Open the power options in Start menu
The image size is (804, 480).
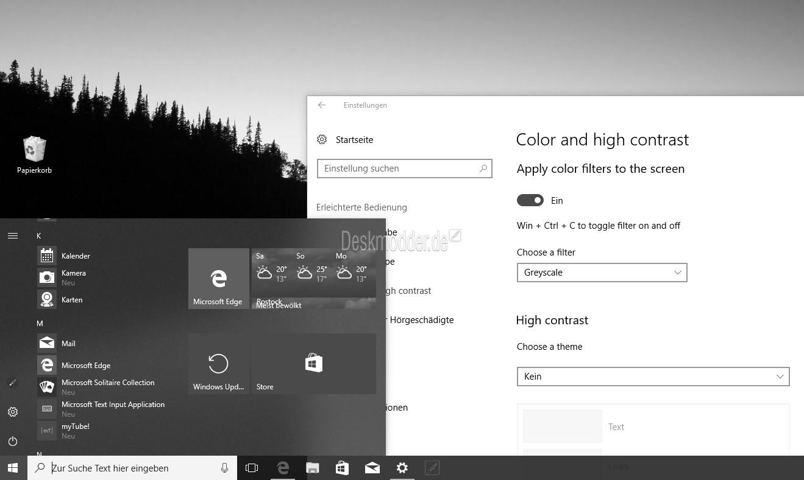13,441
